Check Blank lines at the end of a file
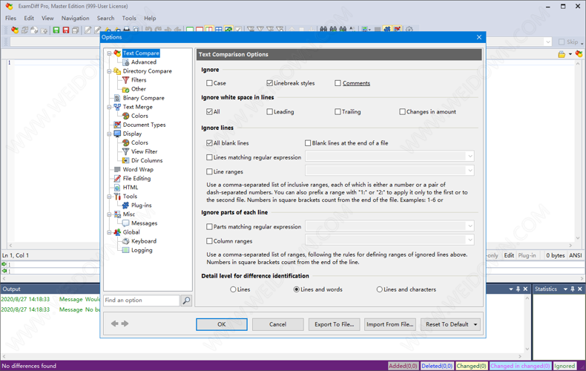 click(308, 143)
